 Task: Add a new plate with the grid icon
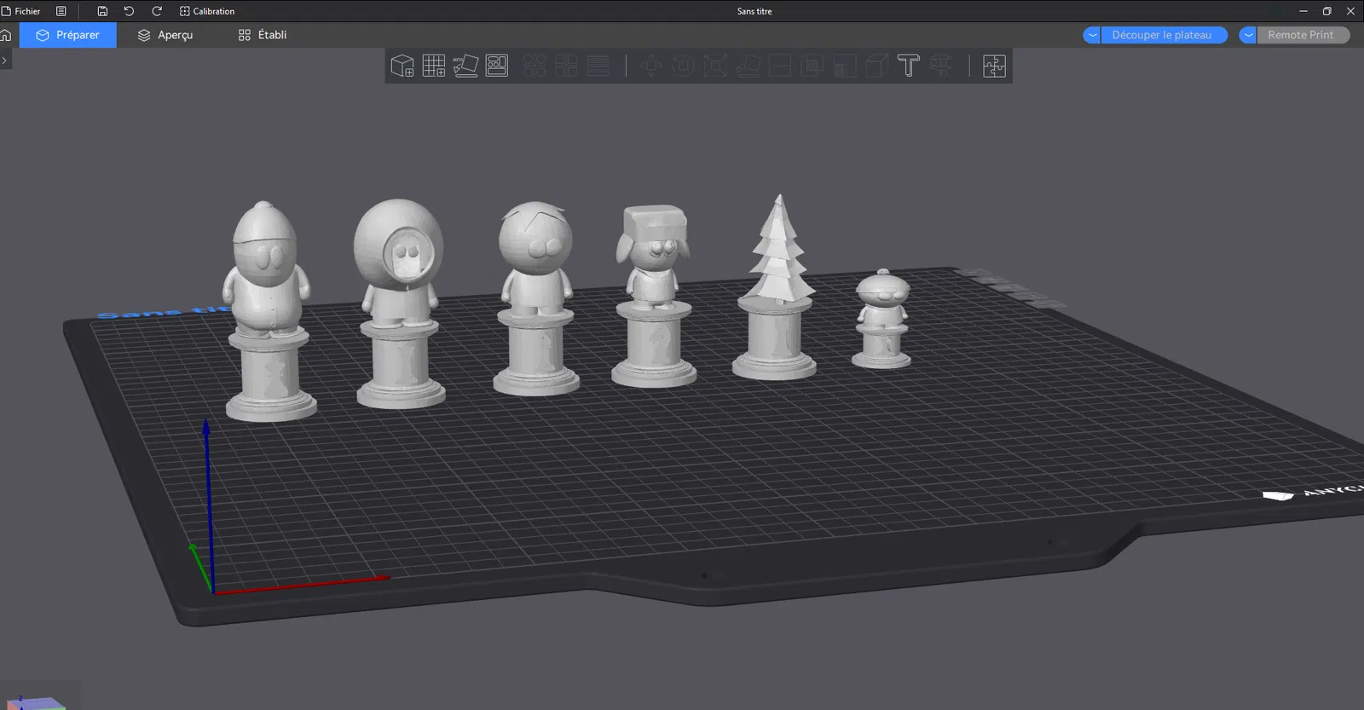point(434,66)
